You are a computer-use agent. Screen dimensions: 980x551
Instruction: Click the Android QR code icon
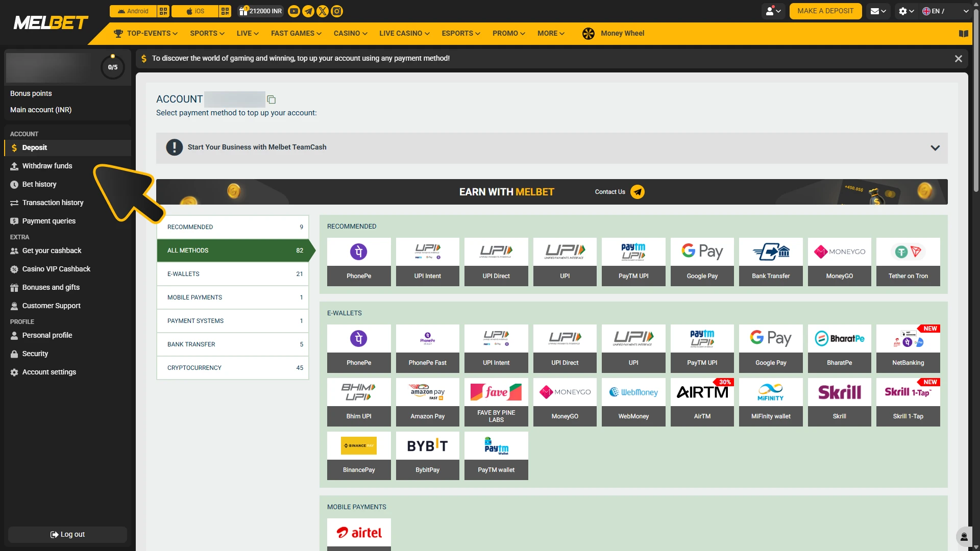[x=163, y=11]
